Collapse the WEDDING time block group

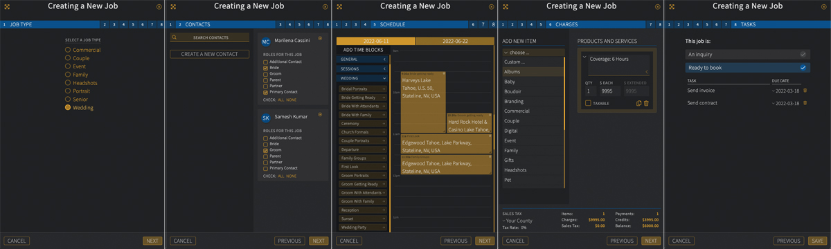pos(363,78)
